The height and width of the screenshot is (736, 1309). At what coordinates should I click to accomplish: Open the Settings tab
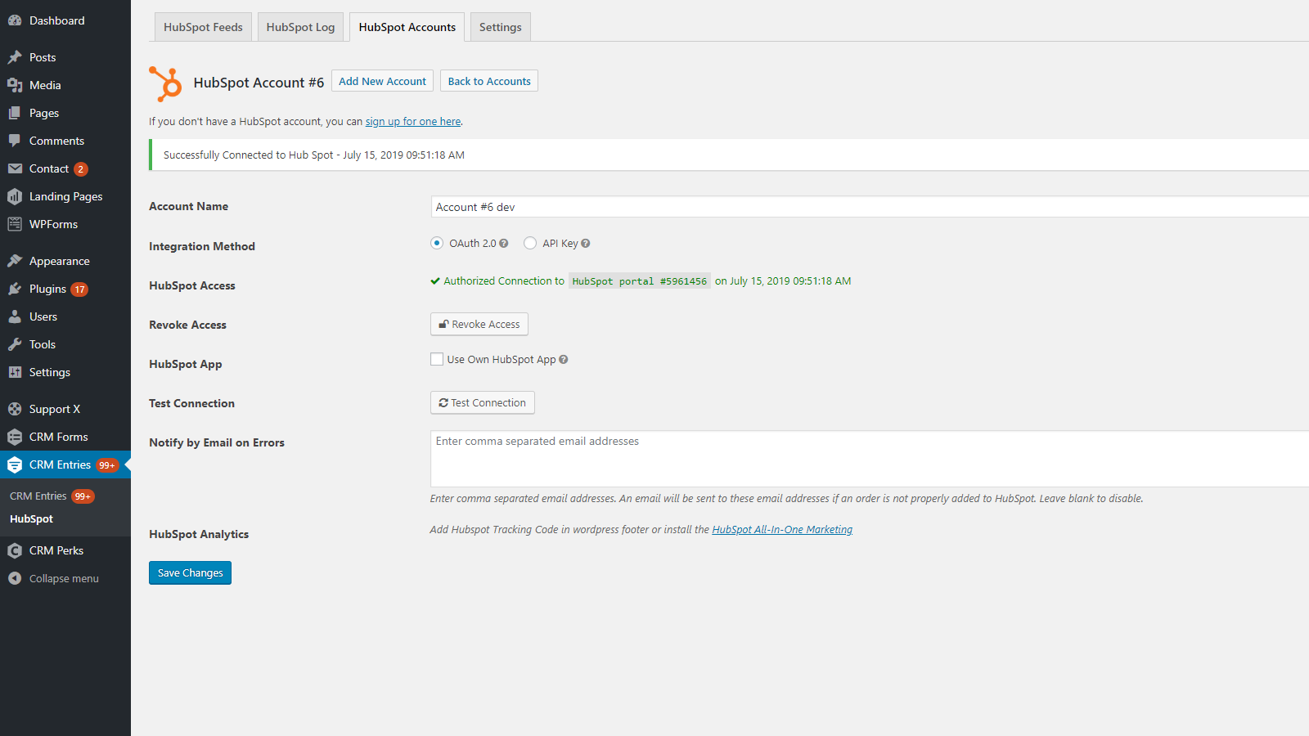501,27
